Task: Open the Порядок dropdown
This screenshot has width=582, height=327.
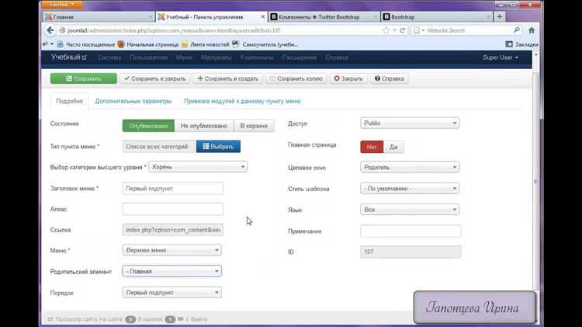Action: [171, 293]
